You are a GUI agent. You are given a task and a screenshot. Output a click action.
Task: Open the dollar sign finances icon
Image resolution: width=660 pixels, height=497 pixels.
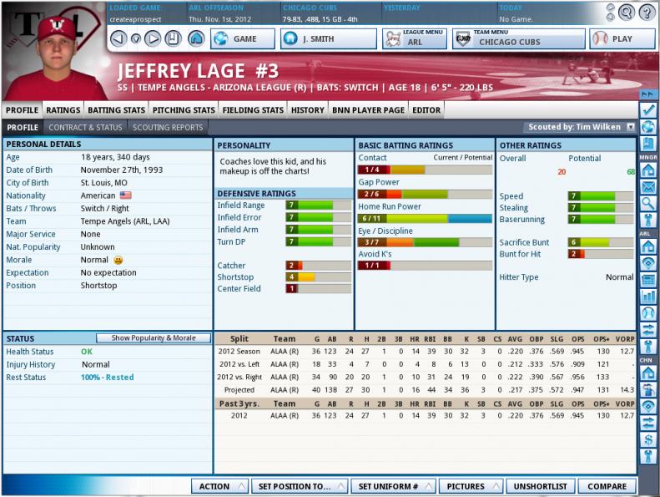pyautogui.click(x=648, y=439)
